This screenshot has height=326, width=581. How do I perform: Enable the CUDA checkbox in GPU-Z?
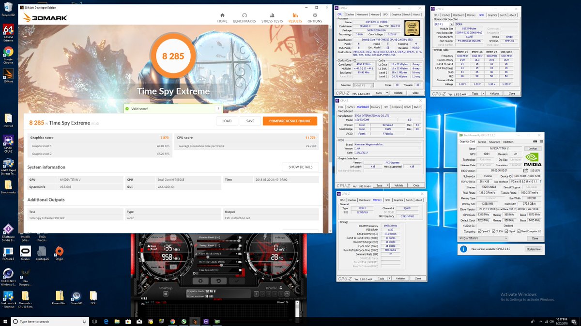[x=494, y=231]
